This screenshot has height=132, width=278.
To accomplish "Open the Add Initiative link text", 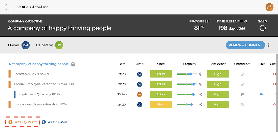I will [x=58, y=122].
